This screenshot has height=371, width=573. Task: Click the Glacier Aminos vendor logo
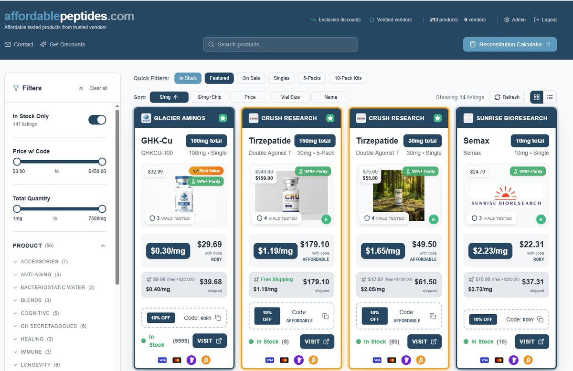146,118
